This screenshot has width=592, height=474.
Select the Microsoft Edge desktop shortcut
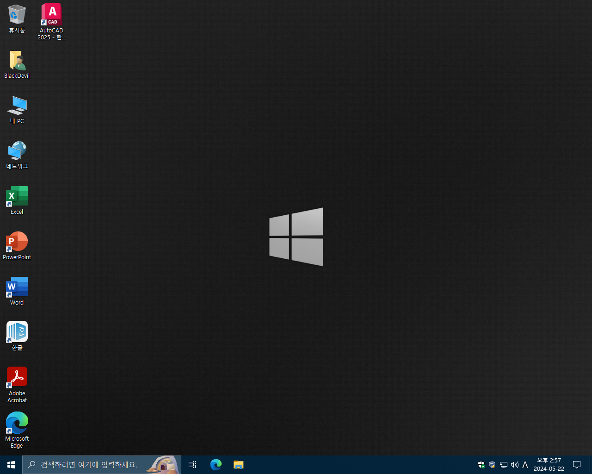17,430
